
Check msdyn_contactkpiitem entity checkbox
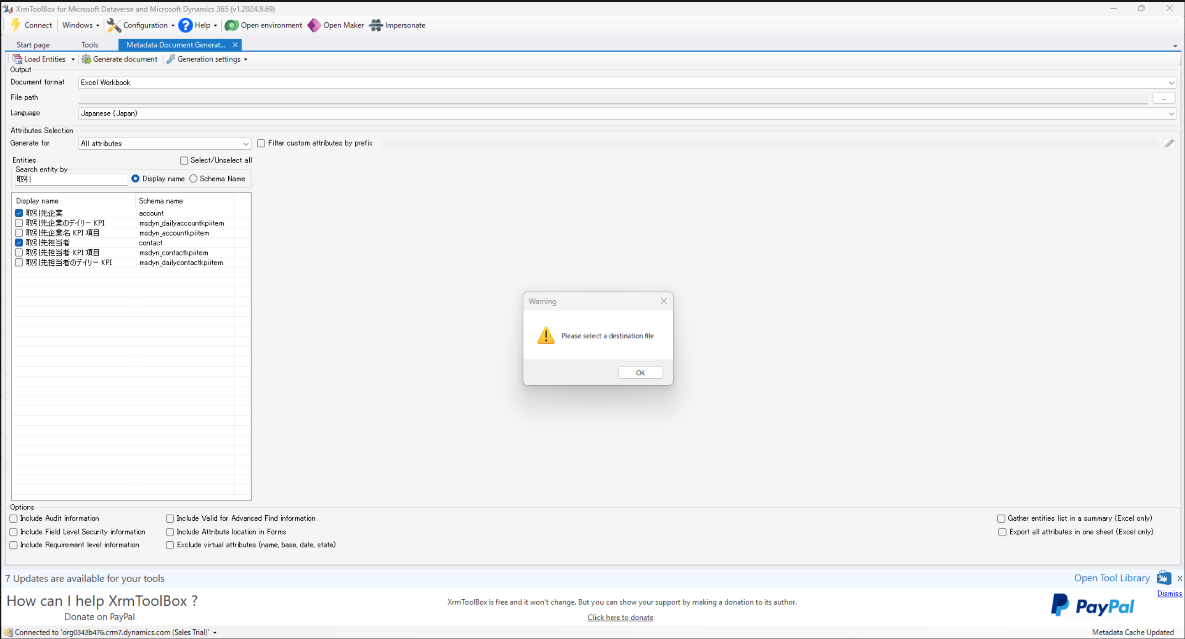[x=19, y=252]
